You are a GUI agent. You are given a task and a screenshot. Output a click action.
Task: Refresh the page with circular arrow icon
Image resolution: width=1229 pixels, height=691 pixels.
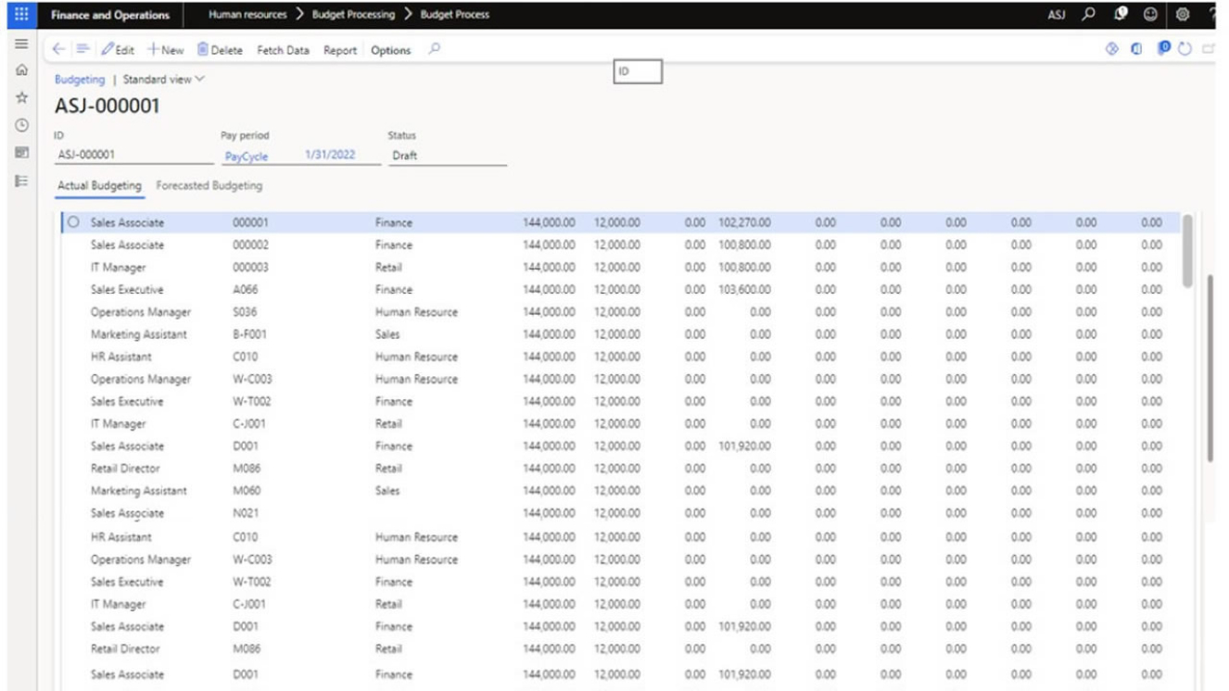[1185, 50]
